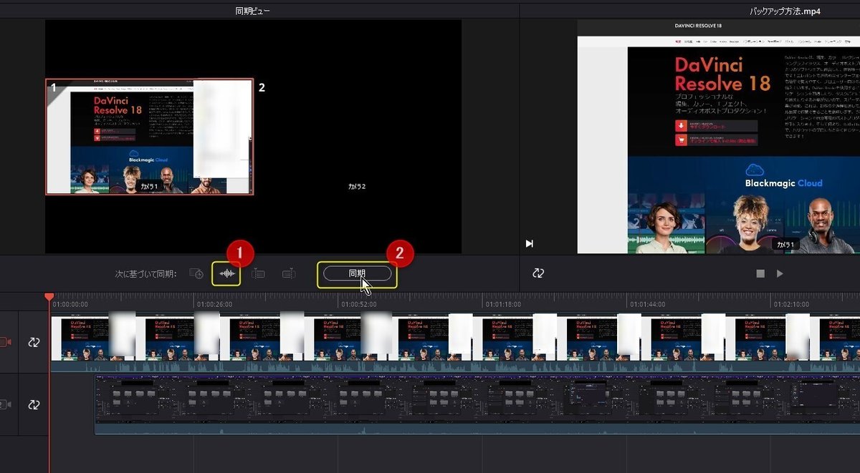Toggle sync lock on camera 1 track

34,342
